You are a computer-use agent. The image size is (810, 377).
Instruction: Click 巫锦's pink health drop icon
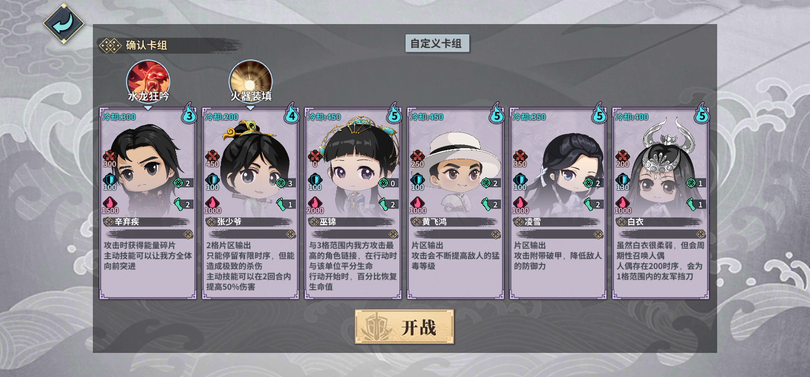pos(315,203)
